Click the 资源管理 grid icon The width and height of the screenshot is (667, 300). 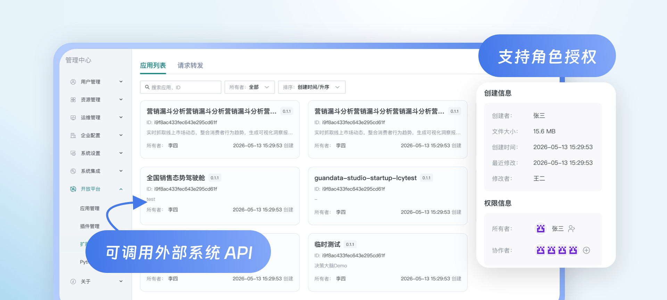[73, 100]
